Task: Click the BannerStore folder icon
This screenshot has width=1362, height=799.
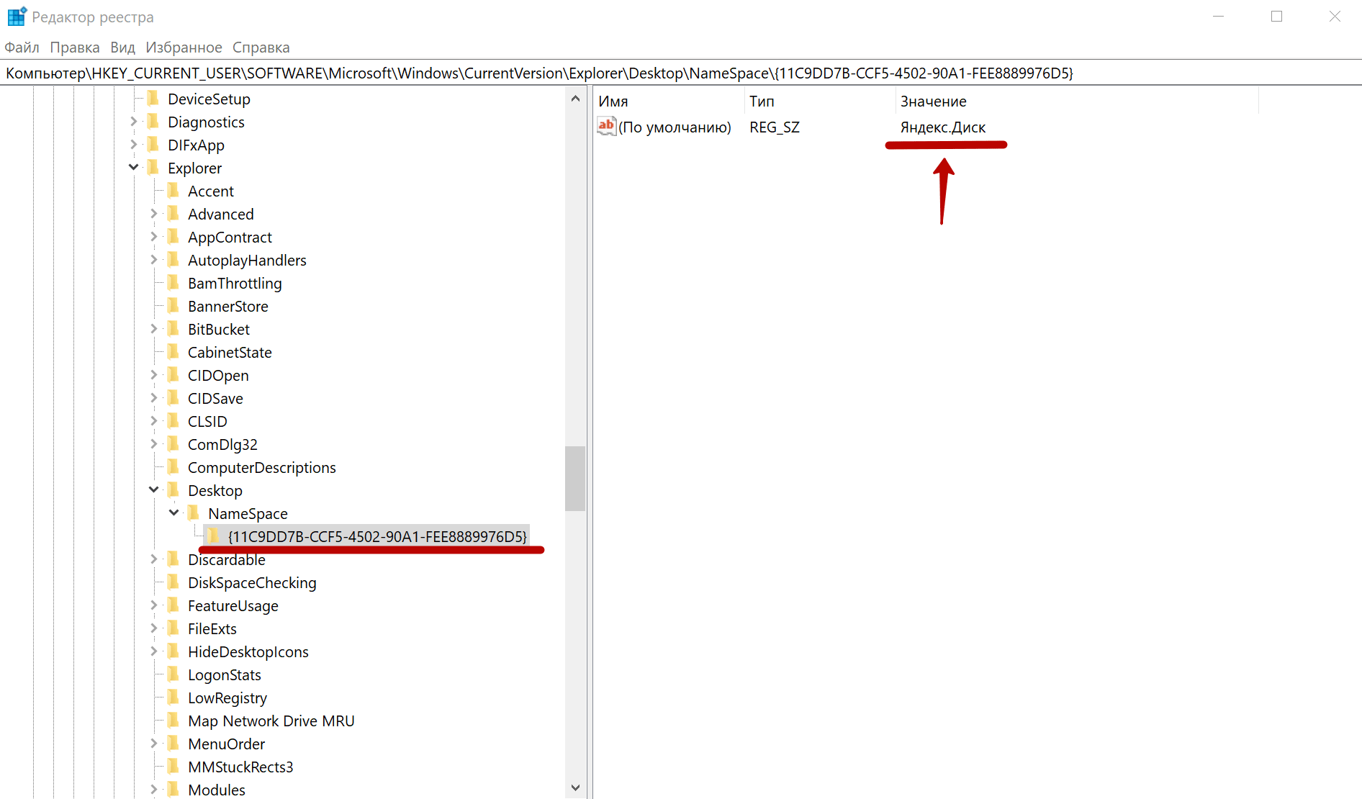Action: (173, 306)
